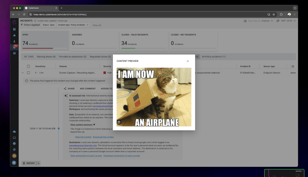Select the CLOSED - VALID INCIDENTS card

144,41
